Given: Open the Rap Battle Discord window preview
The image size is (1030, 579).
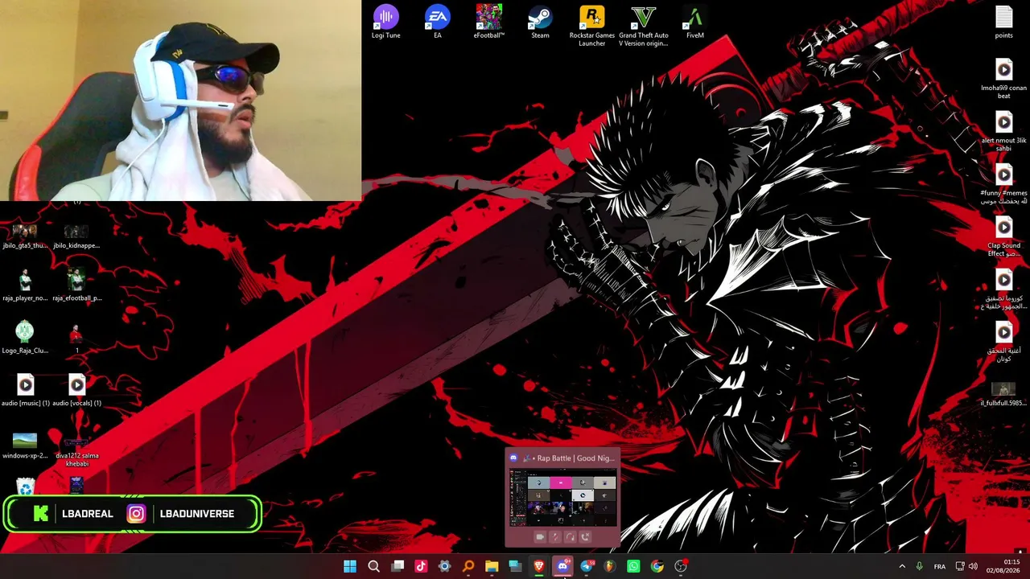Looking at the screenshot, I should (562, 499).
